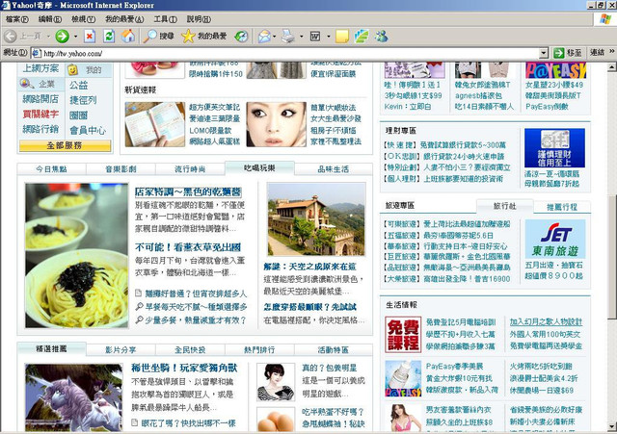Image resolution: width=617 pixels, height=434 pixels.
Task: Click the 移至 Go button
Action: click(568, 53)
